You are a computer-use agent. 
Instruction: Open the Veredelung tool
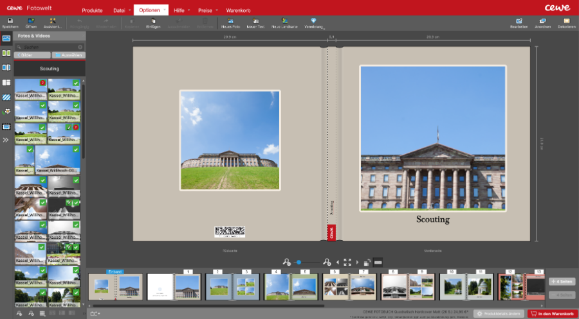[314, 22]
